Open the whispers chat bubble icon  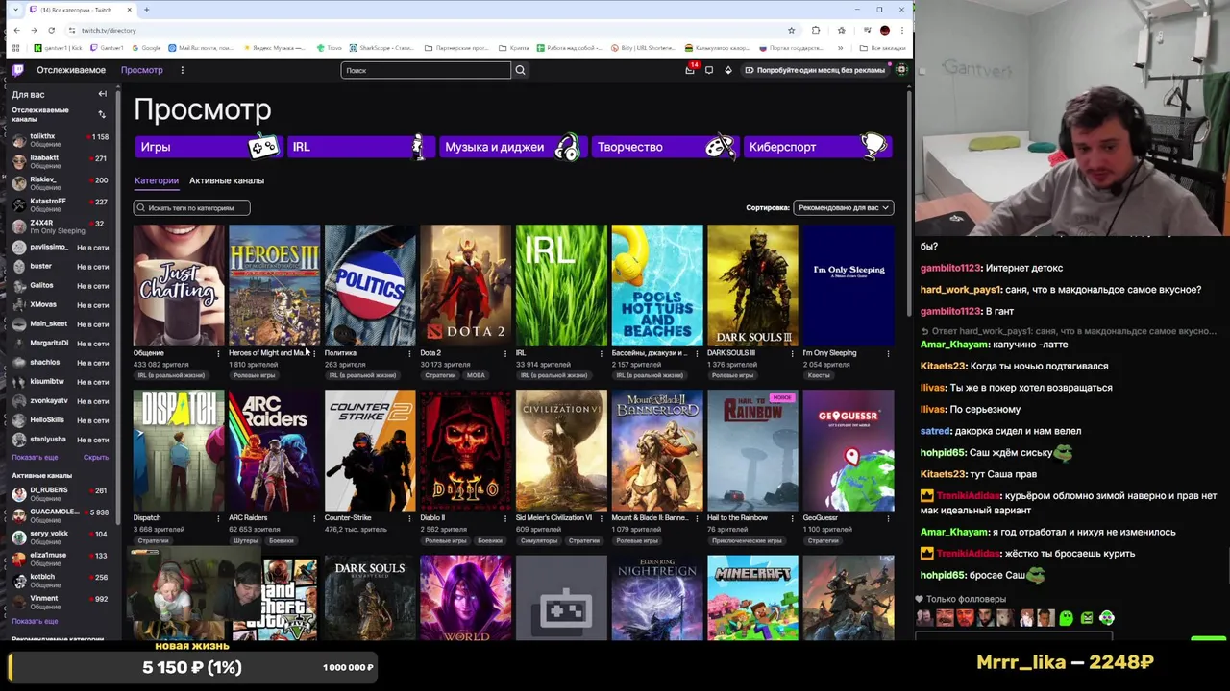click(709, 70)
